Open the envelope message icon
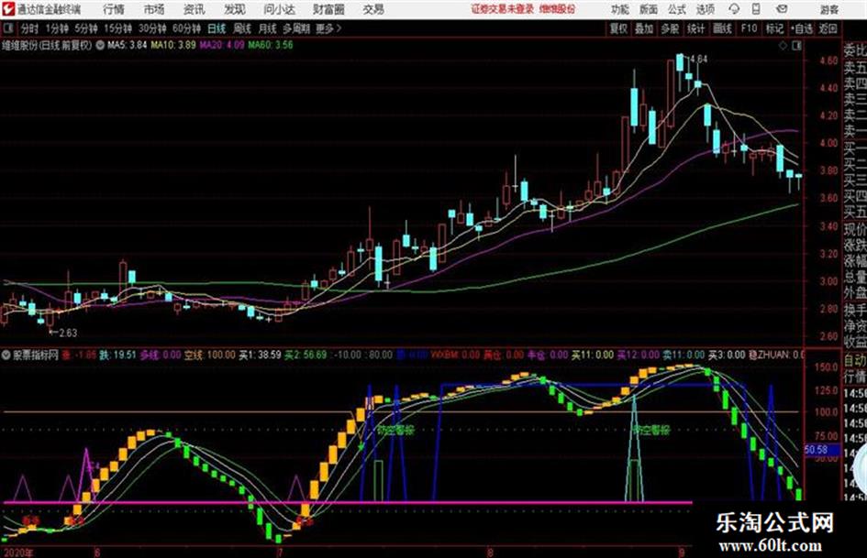This screenshot has width=867, height=558. pyautogui.click(x=782, y=9)
